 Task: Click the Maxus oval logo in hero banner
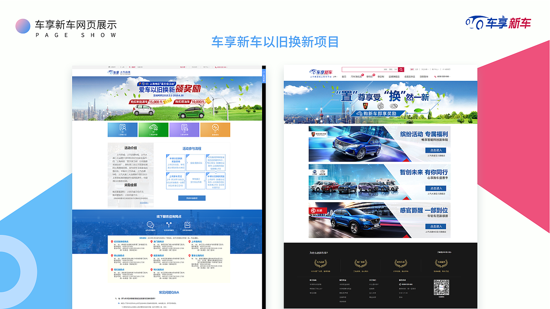click(x=394, y=106)
